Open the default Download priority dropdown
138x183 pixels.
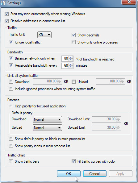(47, 119)
